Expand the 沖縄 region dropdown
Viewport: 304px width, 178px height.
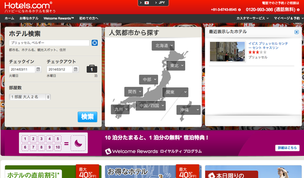coord(189,110)
